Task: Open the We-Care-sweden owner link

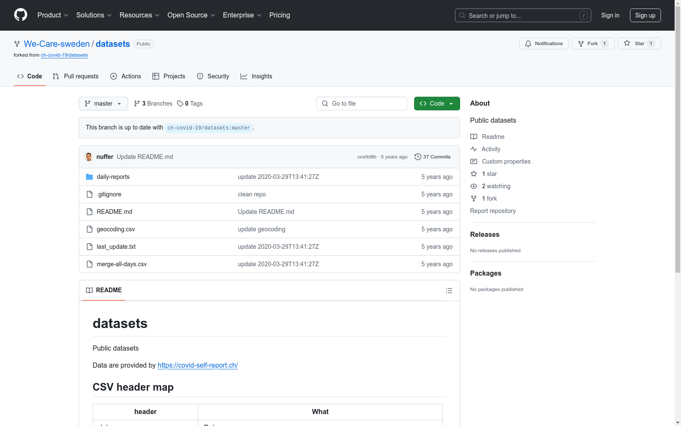Action: click(57, 44)
